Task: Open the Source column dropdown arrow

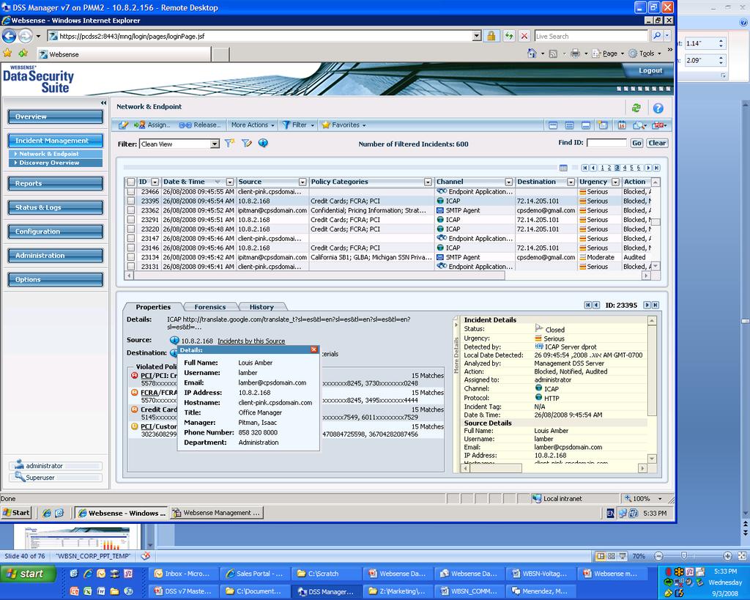Action: click(302, 182)
